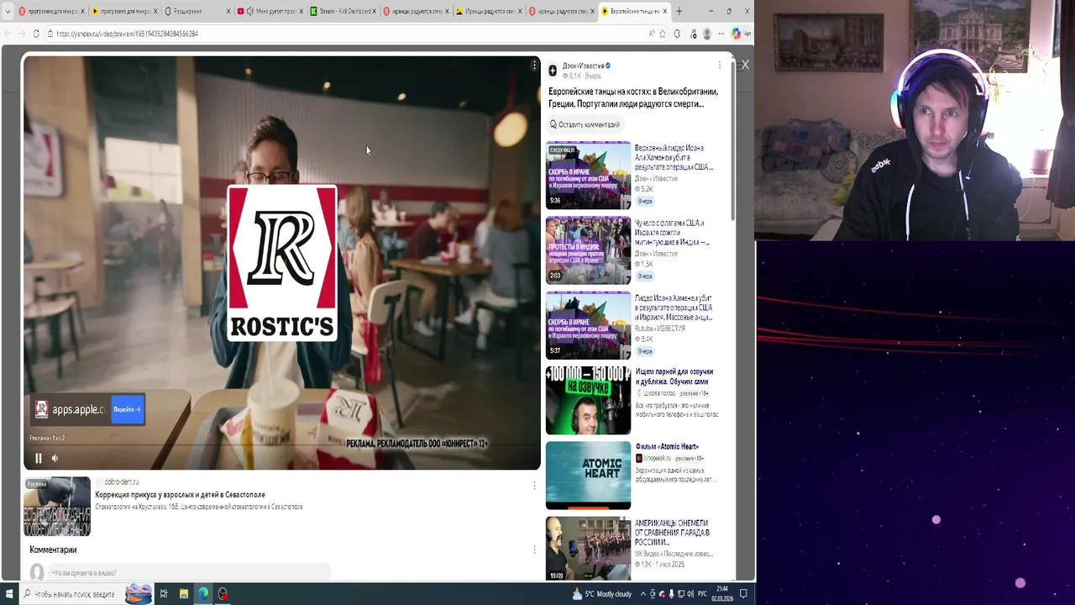Click the browser address bar URL
The image size is (1075, 605).
(x=127, y=34)
